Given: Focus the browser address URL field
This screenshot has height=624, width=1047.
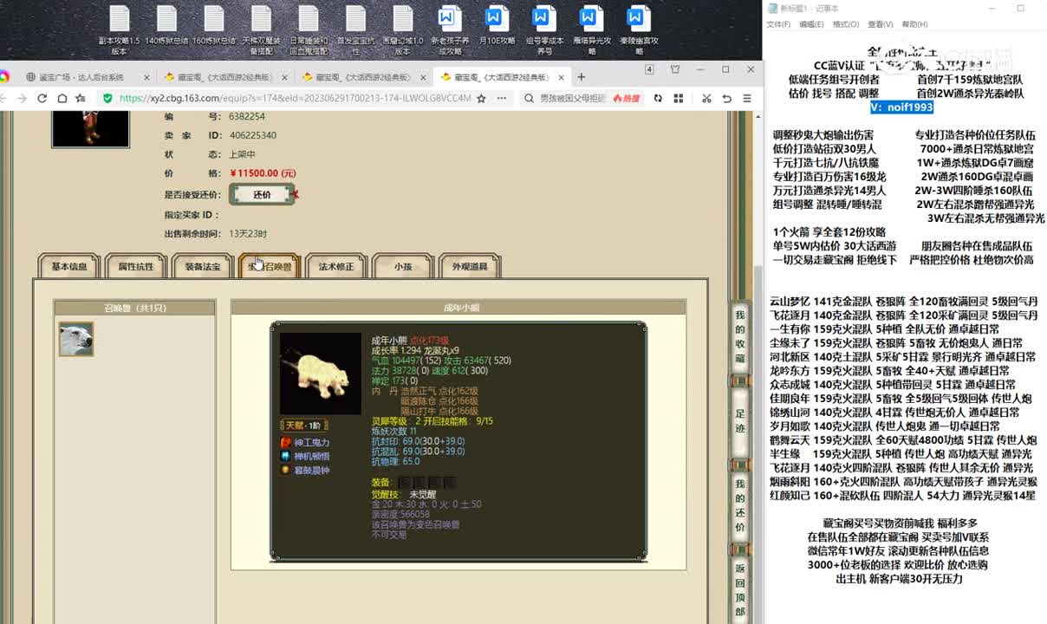Looking at the screenshot, I should coord(295,99).
